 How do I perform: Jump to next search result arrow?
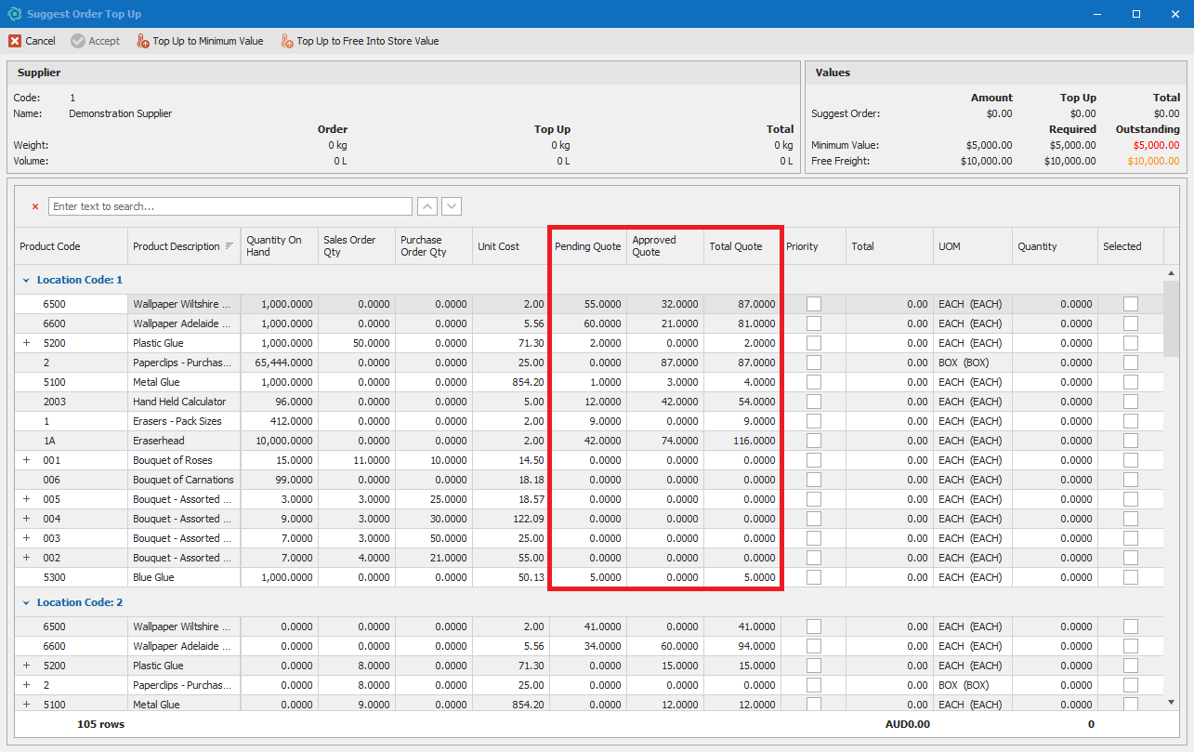[x=452, y=206]
